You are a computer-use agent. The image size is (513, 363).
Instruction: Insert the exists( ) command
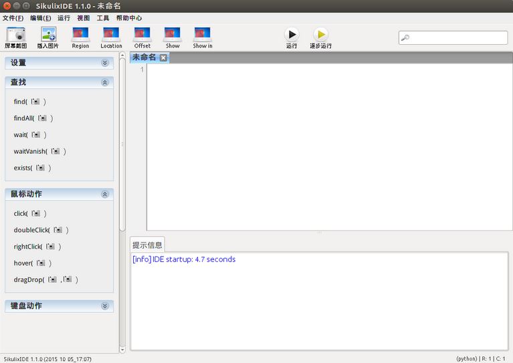click(32, 168)
